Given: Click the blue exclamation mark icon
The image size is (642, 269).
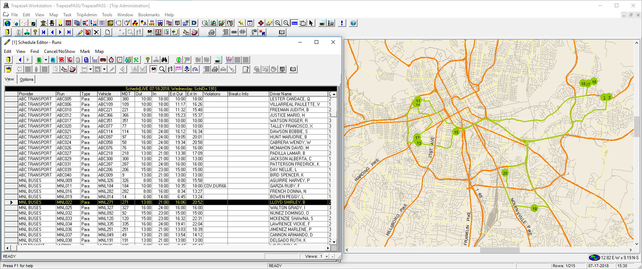Looking at the screenshot, I should [x=342, y=23].
